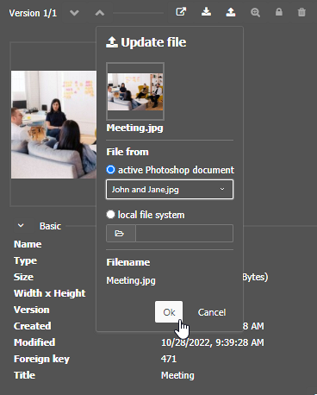Click the Version 1/1 label
The width and height of the screenshot is (317, 395).
click(33, 13)
